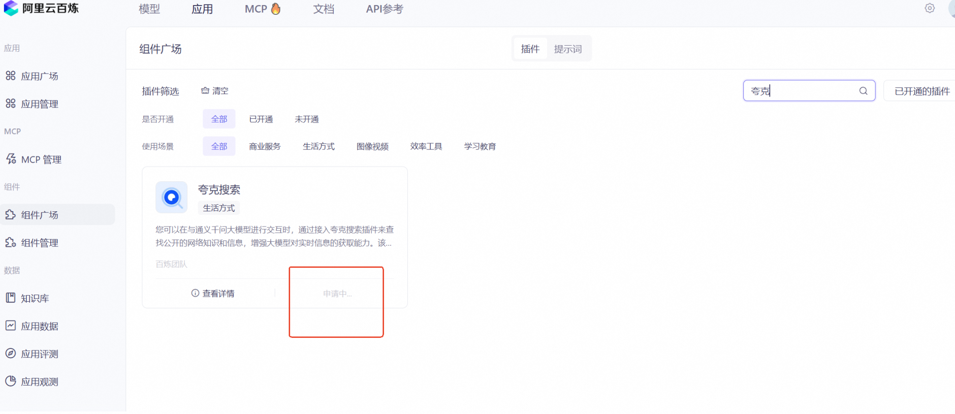
Task: Click the 申请中 status button
Action: [337, 294]
